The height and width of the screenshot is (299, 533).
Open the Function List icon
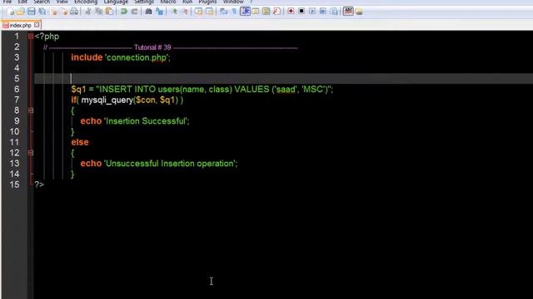click(x=276, y=12)
